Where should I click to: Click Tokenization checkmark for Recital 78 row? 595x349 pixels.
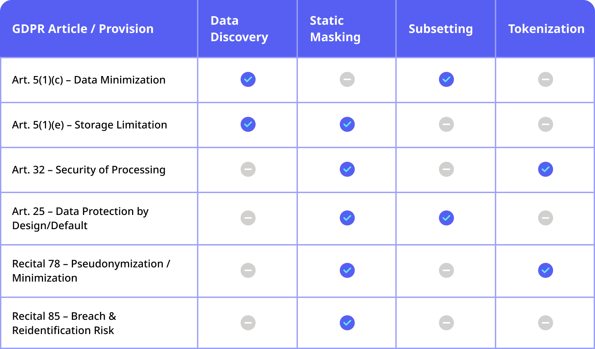pyautogui.click(x=546, y=270)
